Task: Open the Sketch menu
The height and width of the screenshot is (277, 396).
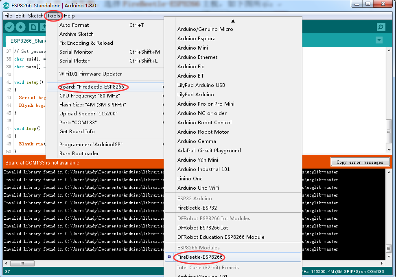Action: [x=35, y=15]
